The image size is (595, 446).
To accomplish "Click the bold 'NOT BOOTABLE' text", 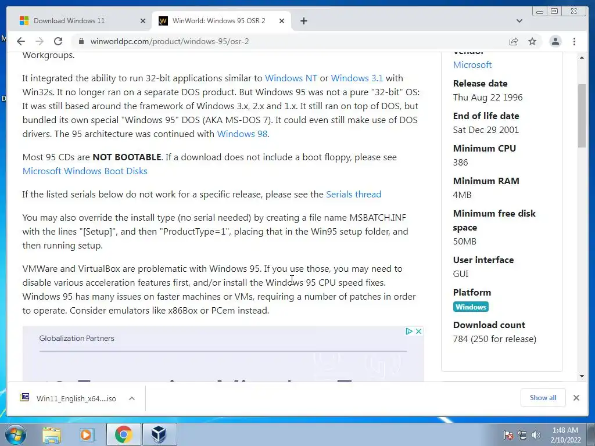I will click(127, 157).
